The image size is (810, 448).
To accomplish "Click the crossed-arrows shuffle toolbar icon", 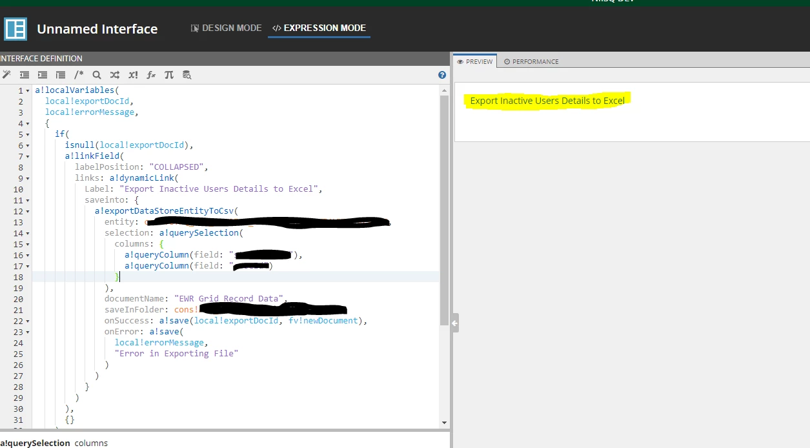I will point(115,75).
